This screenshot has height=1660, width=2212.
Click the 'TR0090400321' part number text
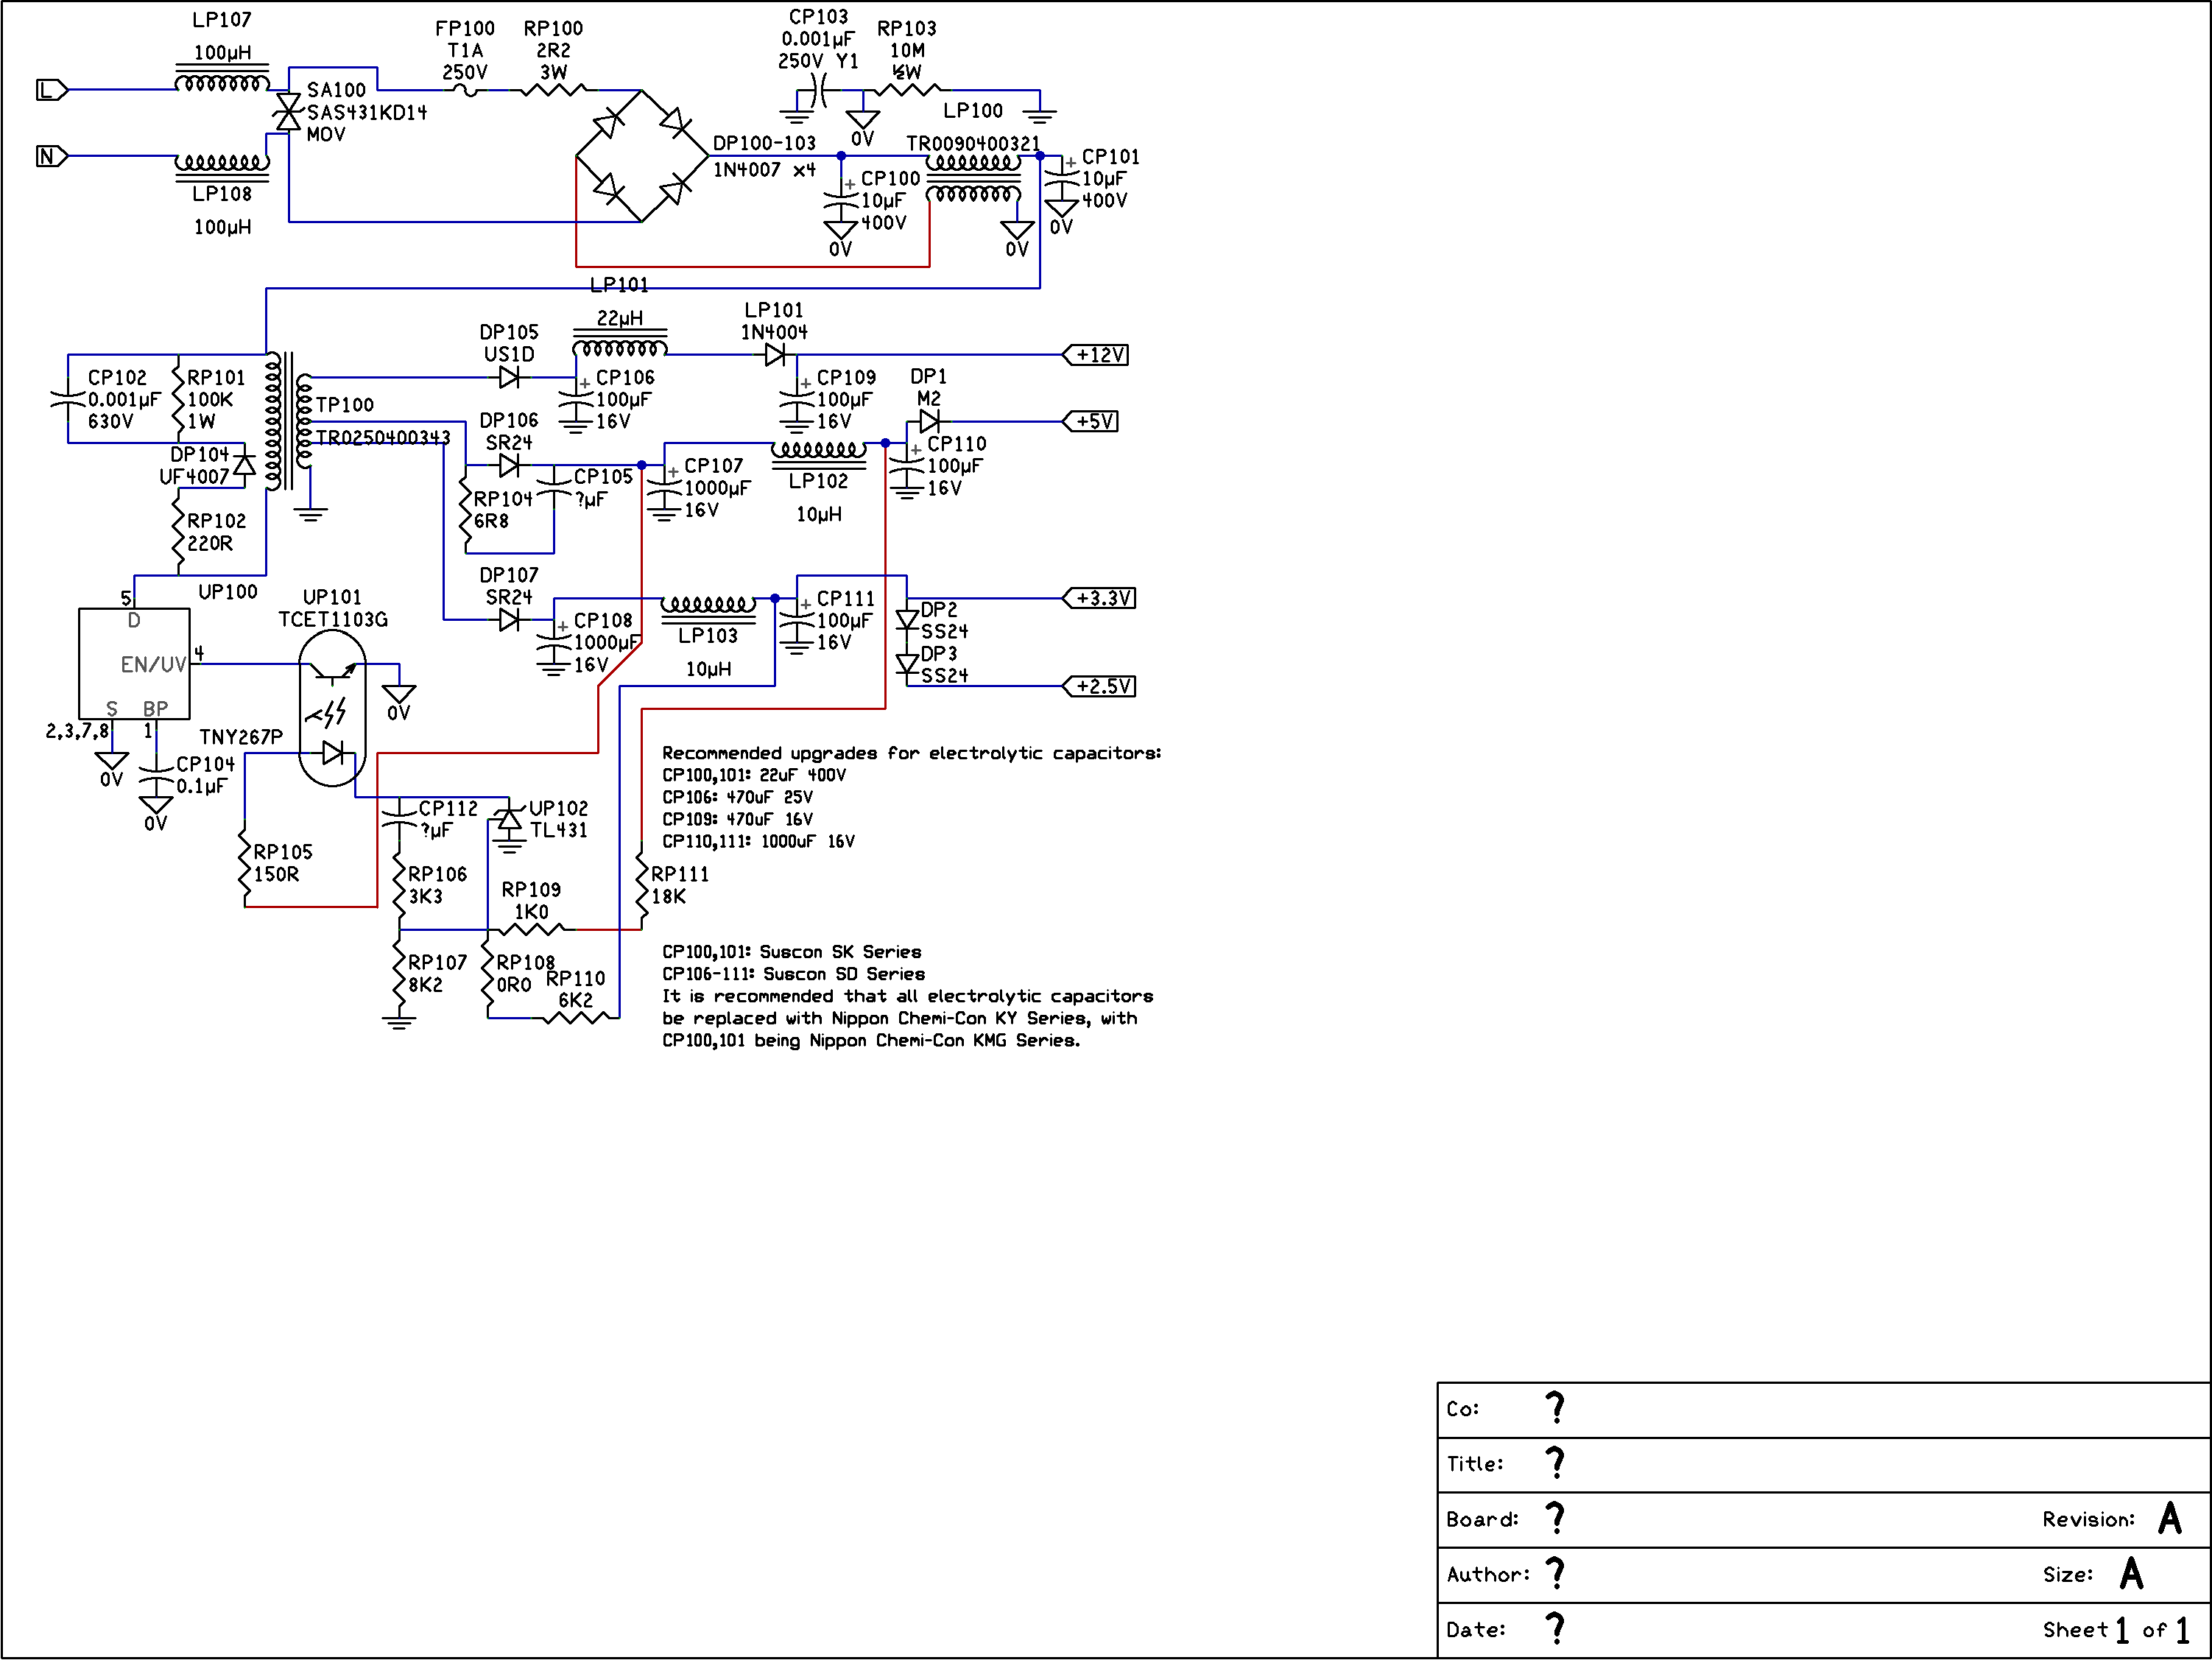973,144
